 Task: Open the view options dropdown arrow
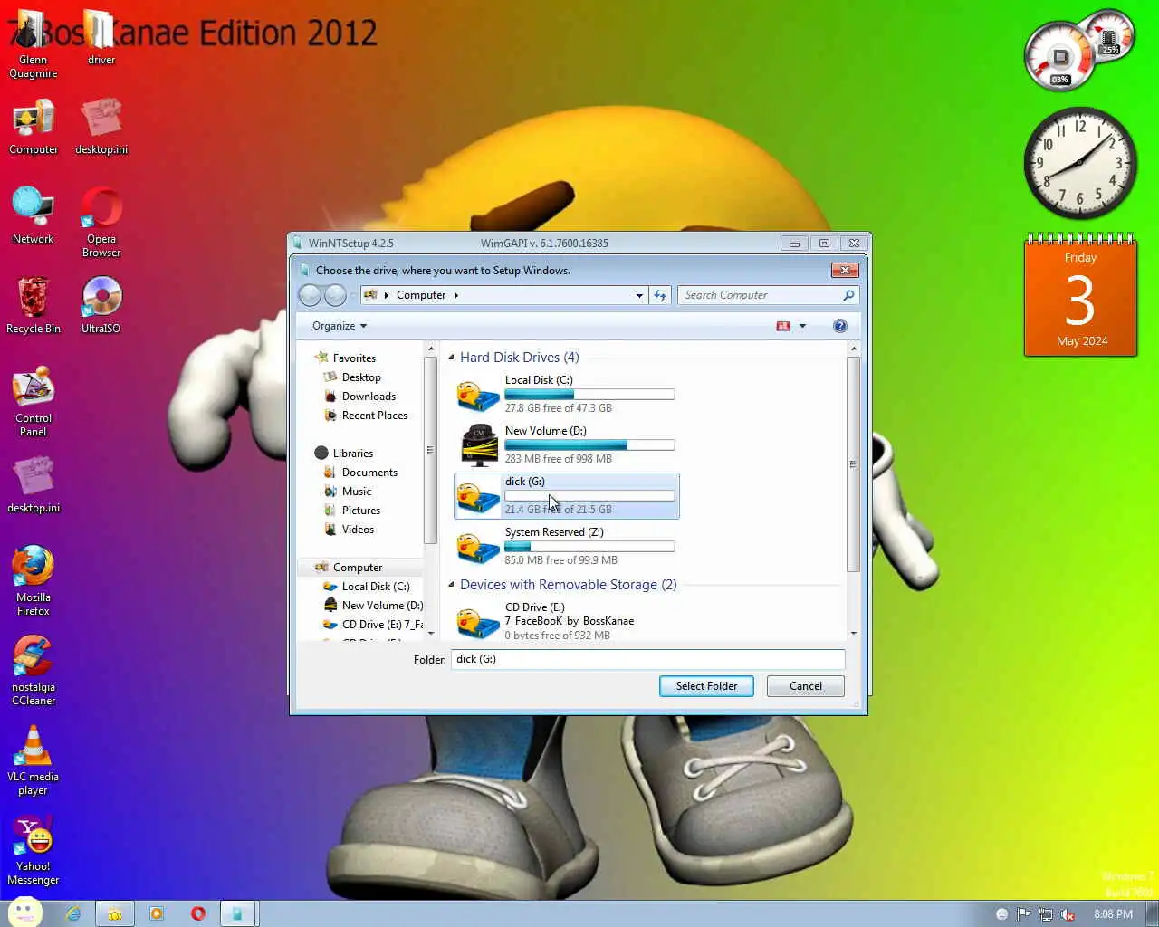(802, 326)
